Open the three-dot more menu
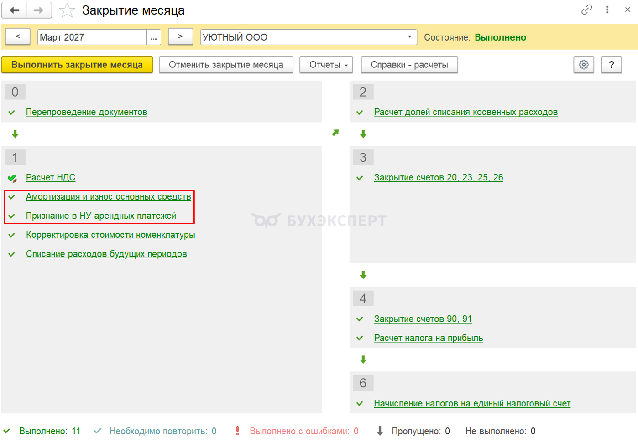Viewport: 638px width, 442px height. (x=607, y=10)
